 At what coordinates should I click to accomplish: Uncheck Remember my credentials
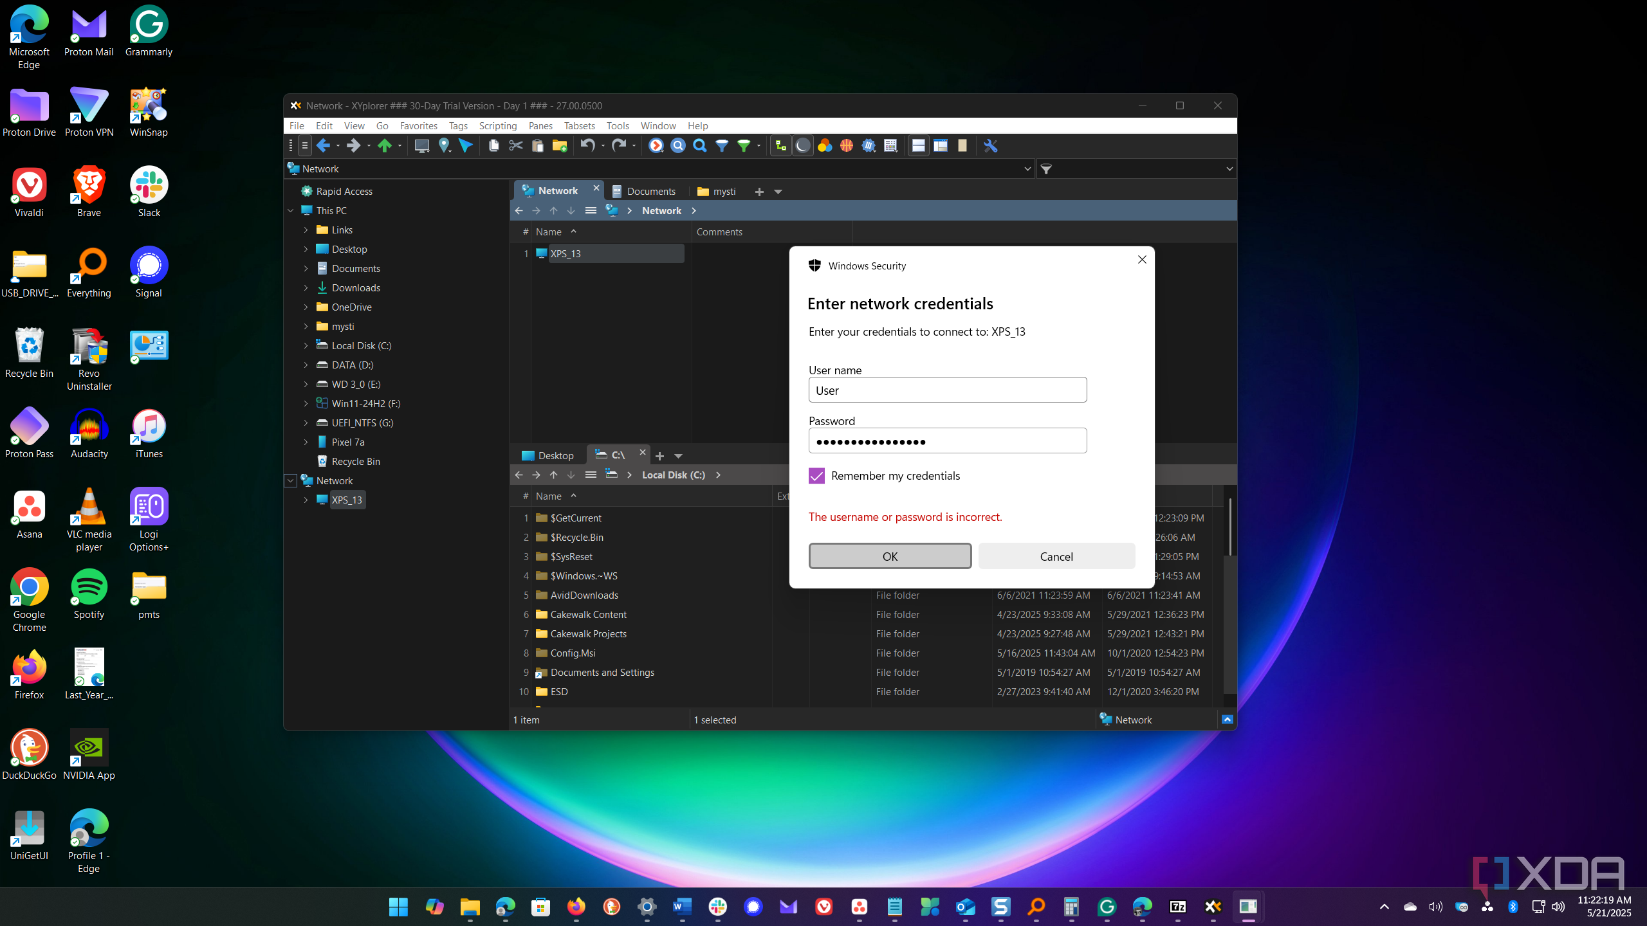pos(816,476)
